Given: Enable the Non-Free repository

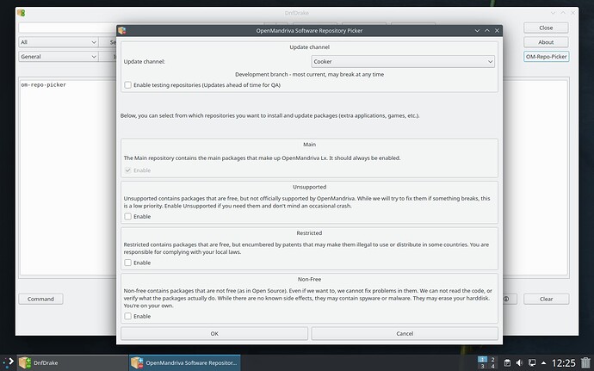Looking at the screenshot, I should tap(127, 316).
